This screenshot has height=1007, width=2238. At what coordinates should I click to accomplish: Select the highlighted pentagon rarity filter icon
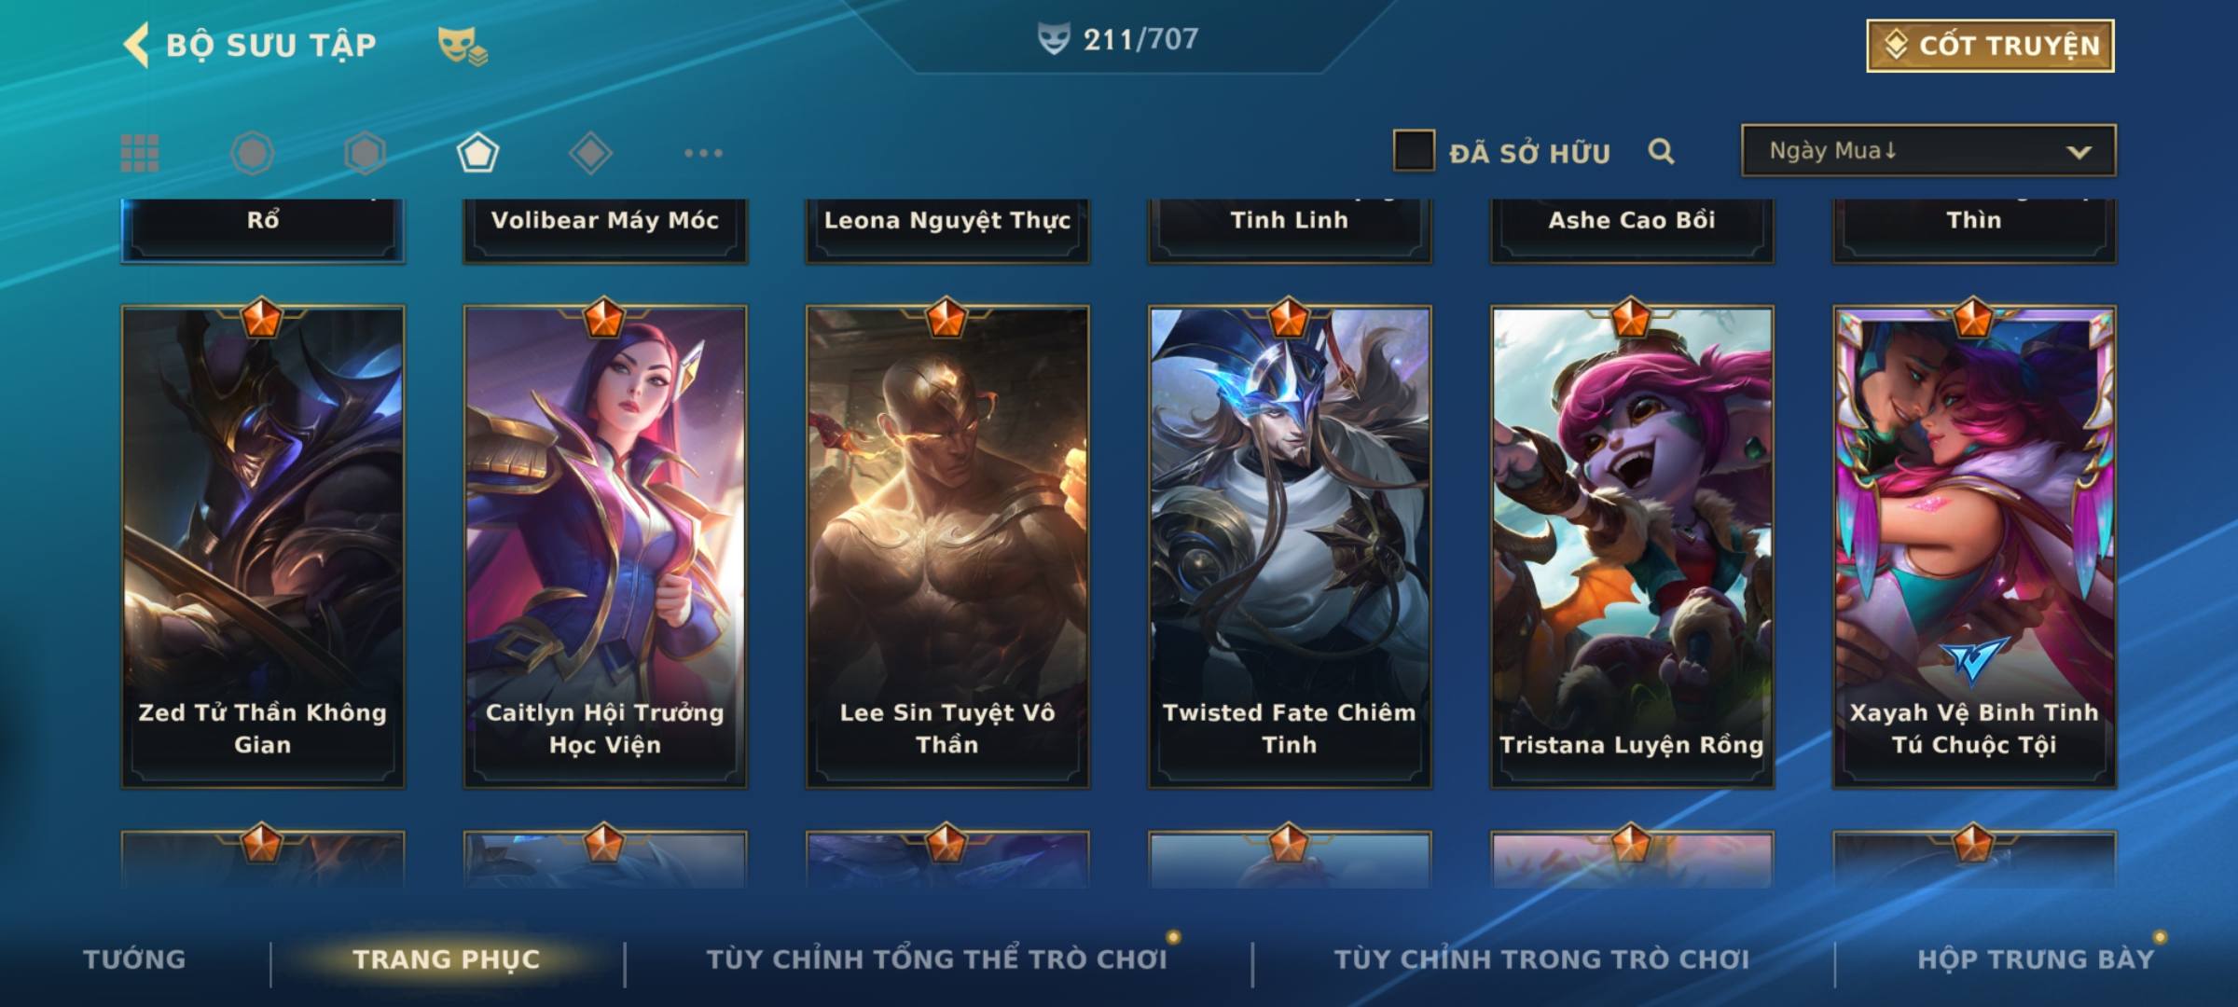coord(477,153)
